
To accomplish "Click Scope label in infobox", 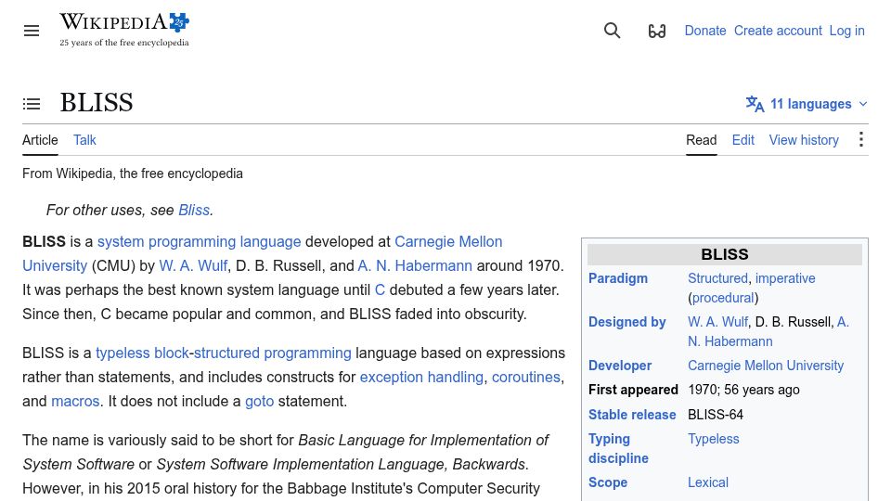I will [607, 482].
